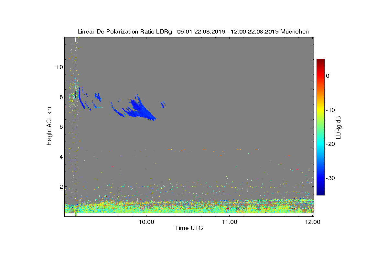Click the colorbar label 'LDRg dB'
Viewport: 388px width, 258px height.
[x=339, y=127]
